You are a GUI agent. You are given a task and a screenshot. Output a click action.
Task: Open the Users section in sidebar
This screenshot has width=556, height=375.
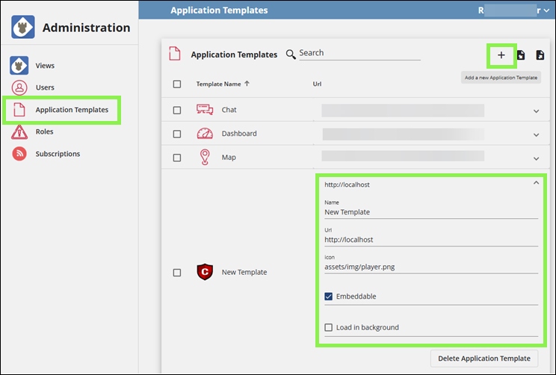click(x=45, y=87)
